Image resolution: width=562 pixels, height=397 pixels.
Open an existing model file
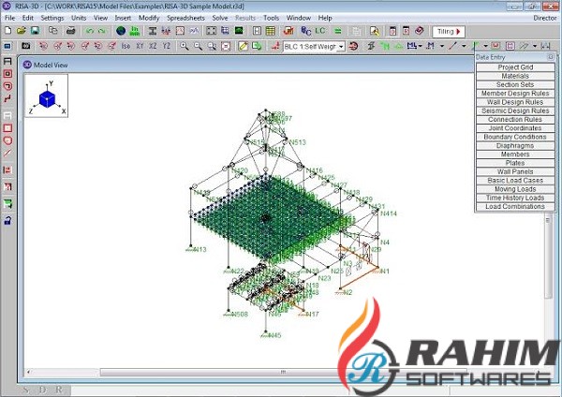[x=22, y=31]
